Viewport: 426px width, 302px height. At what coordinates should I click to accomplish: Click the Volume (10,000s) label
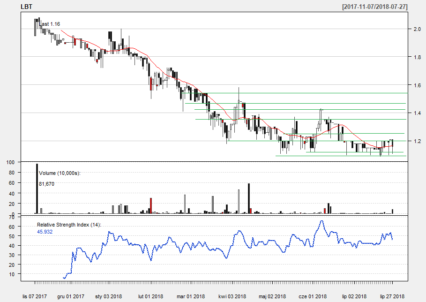[60, 173]
